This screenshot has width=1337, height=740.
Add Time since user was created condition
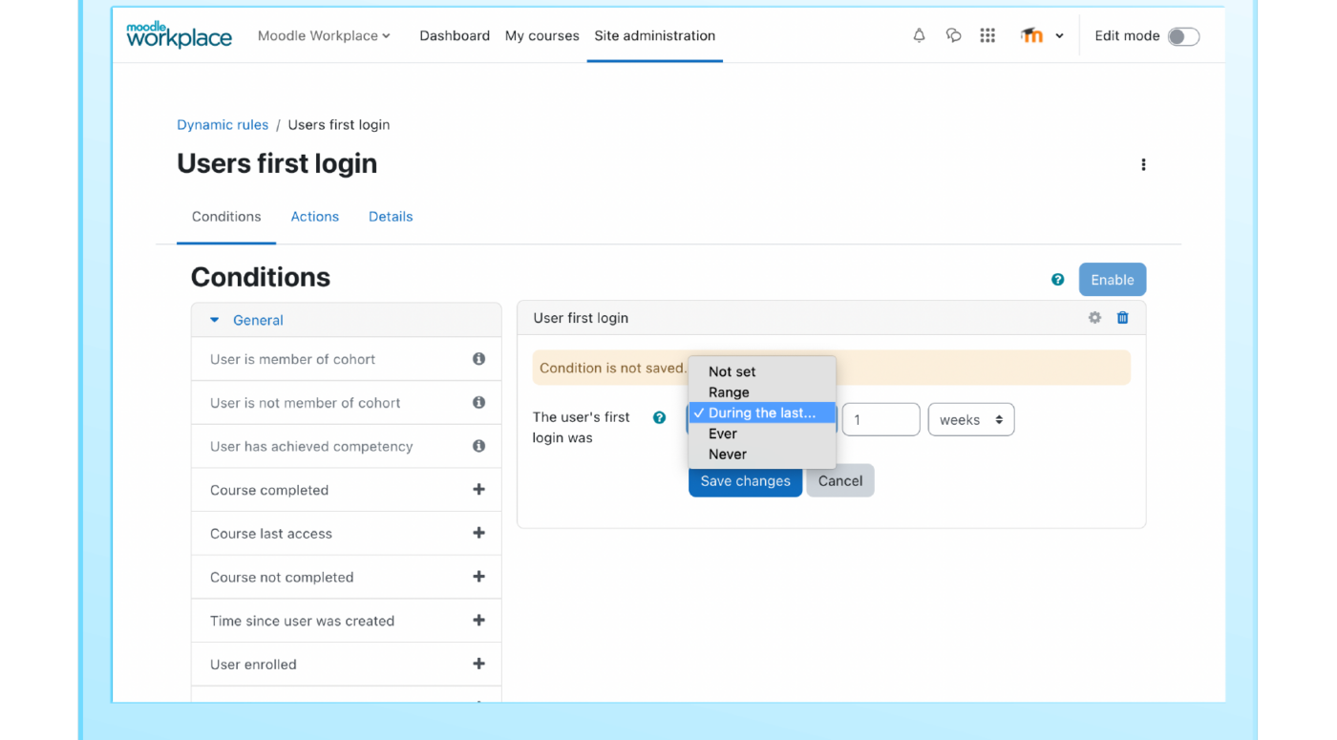(478, 620)
